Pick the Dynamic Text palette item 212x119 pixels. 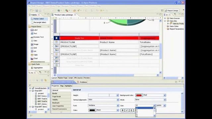coord(37,37)
